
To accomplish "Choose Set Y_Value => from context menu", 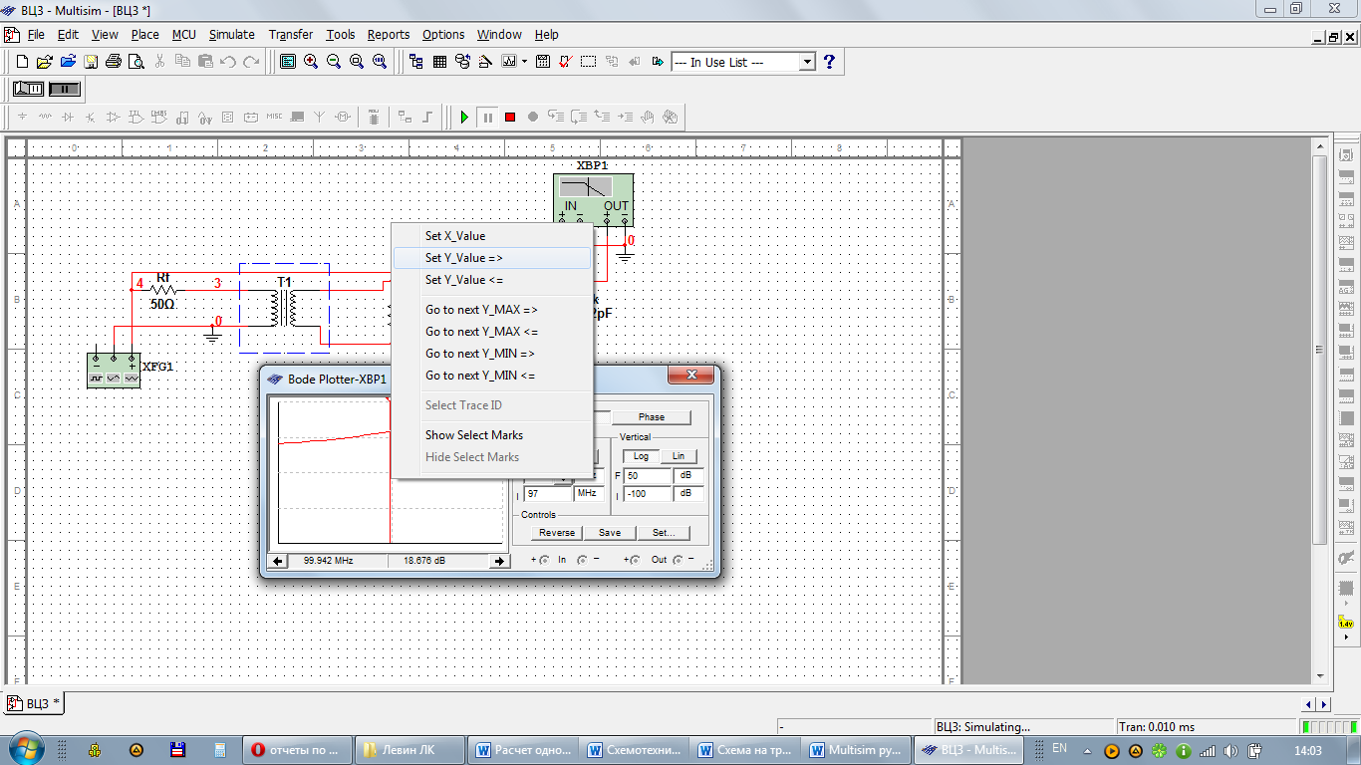I will tap(492, 258).
